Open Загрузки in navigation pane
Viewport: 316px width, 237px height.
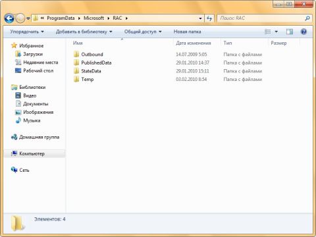[33, 54]
